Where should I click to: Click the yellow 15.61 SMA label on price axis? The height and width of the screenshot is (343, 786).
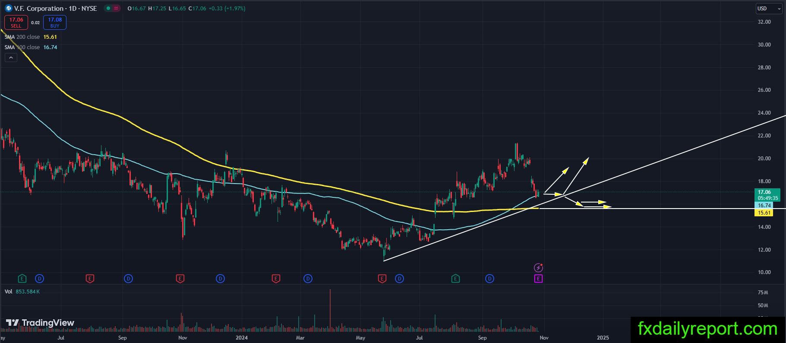tap(763, 213)
